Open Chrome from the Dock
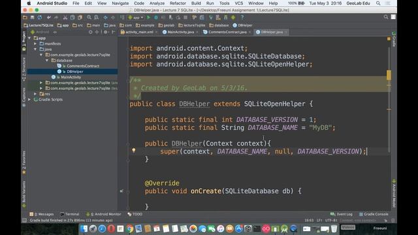Image resolution: width=418 pixels, height=235 pixels. [x=129, y=228]
